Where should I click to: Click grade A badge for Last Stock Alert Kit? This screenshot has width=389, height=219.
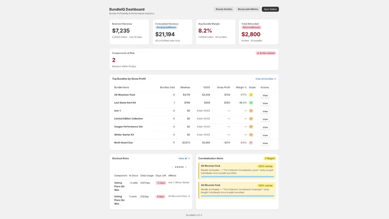251,103
